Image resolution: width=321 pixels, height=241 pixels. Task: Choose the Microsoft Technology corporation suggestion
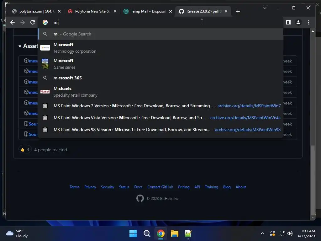click(160, 48)
